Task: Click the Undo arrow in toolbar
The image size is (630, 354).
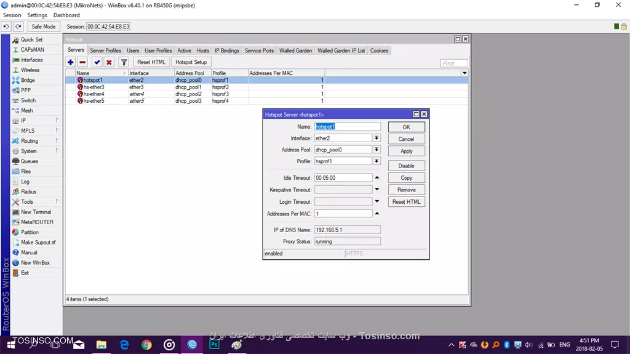Action: click(x=6, y=26)
